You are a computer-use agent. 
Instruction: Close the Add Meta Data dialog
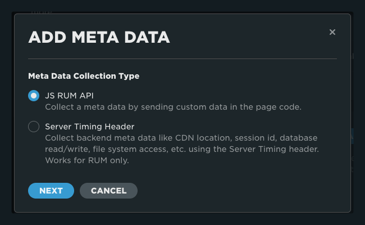coord(332,32)
